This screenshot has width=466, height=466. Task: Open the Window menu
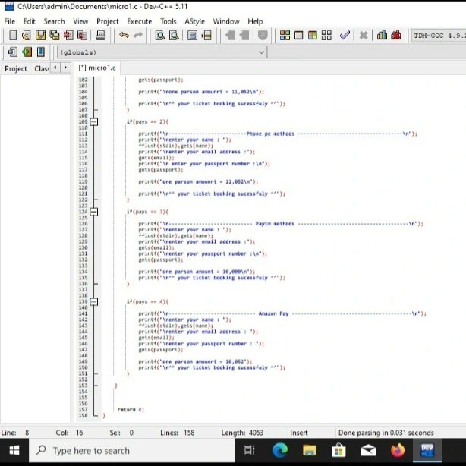[x=226, y=21]
